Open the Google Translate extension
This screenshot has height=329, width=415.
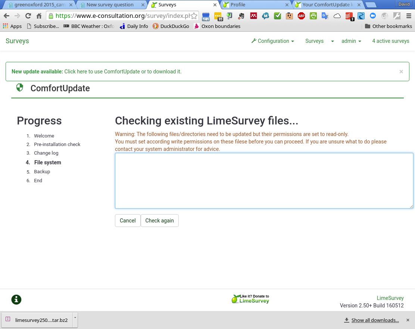pos(325,16)
